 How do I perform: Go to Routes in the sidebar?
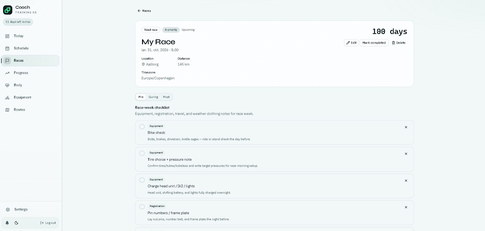tap(30, 110)
